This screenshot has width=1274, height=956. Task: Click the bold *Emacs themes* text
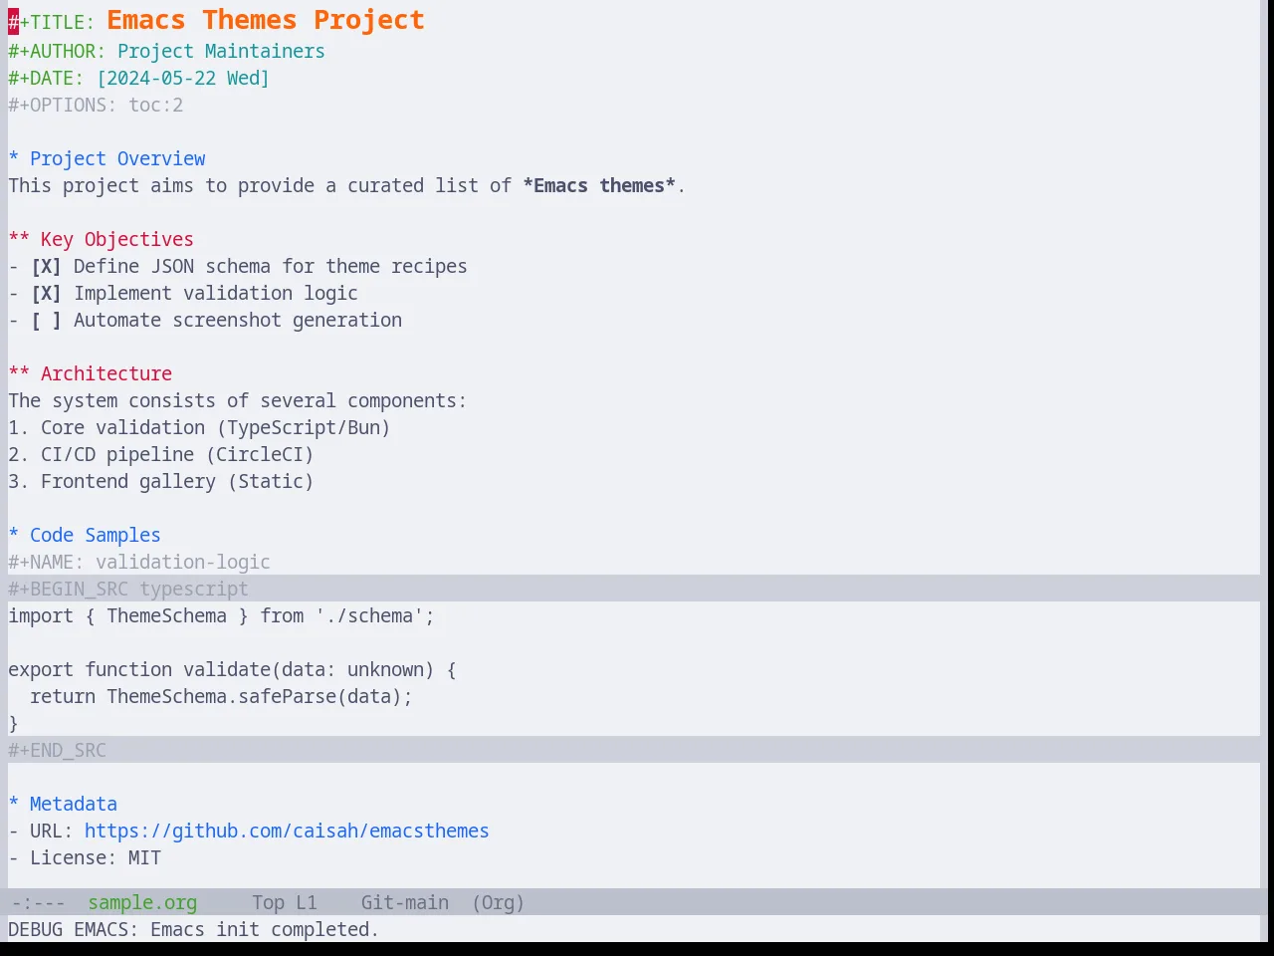pyautogui.click(x=599, y=186)
